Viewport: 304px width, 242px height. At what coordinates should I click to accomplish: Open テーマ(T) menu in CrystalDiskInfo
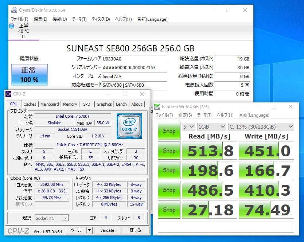tap(79, 19)
